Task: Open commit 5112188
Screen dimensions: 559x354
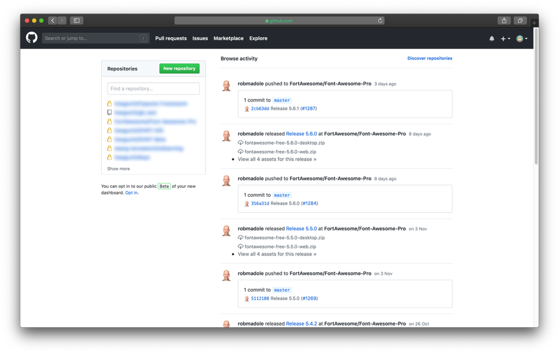Action: (260, 298)
